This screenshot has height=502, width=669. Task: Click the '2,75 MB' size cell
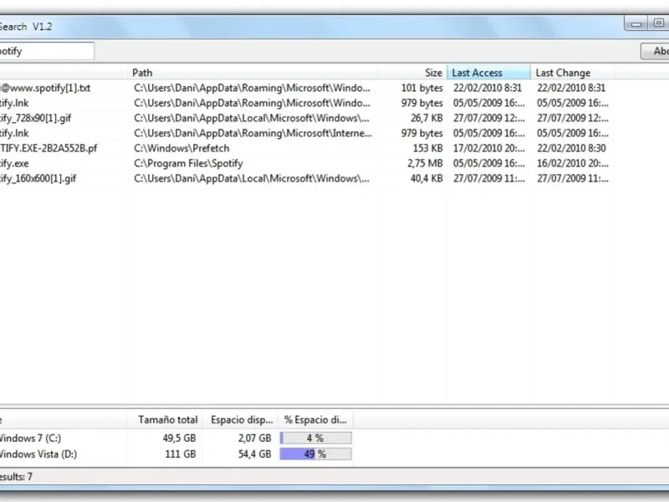click(425, 163)
